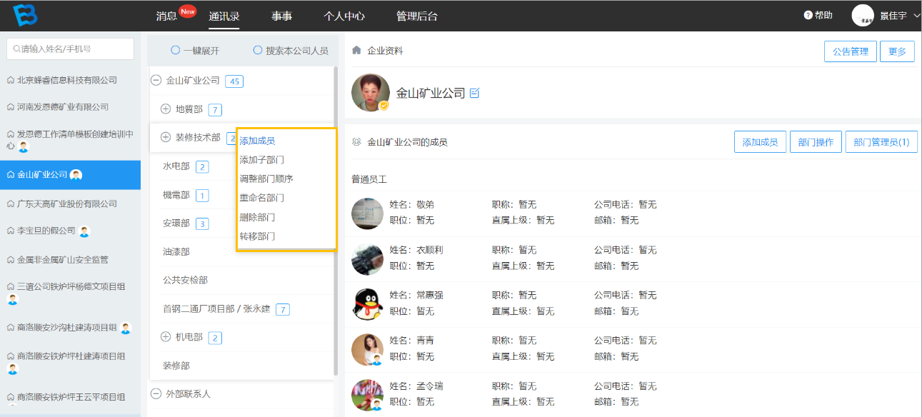
Task: Choose 删除部门 from the context menu
Action: tap(258, 217)
